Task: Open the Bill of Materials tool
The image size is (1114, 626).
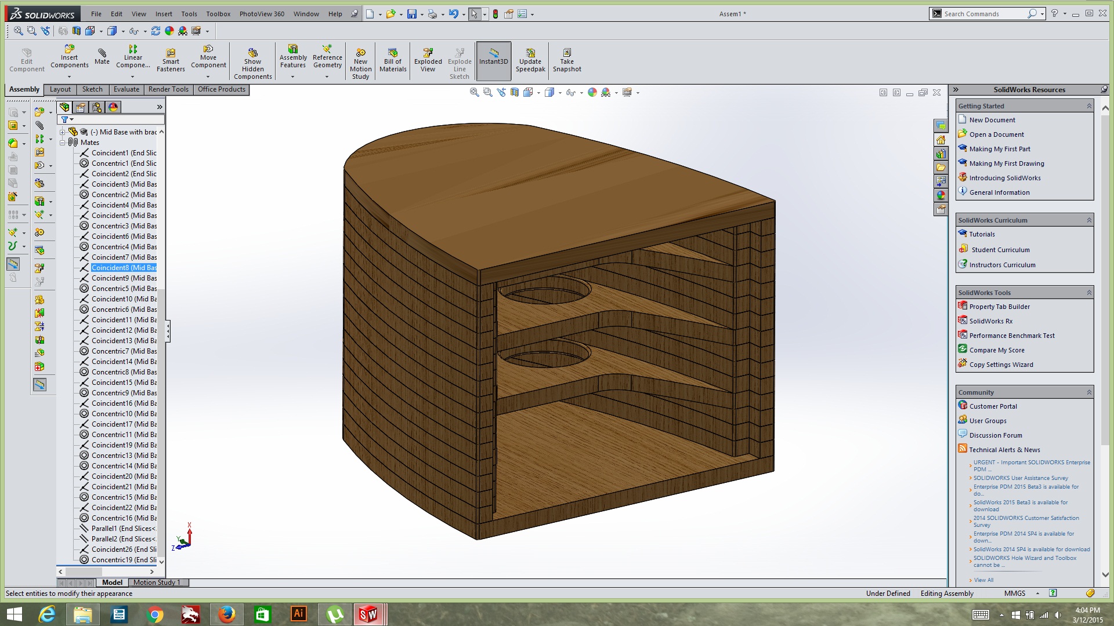Action: pyautogui.click(x=393, y=60)
